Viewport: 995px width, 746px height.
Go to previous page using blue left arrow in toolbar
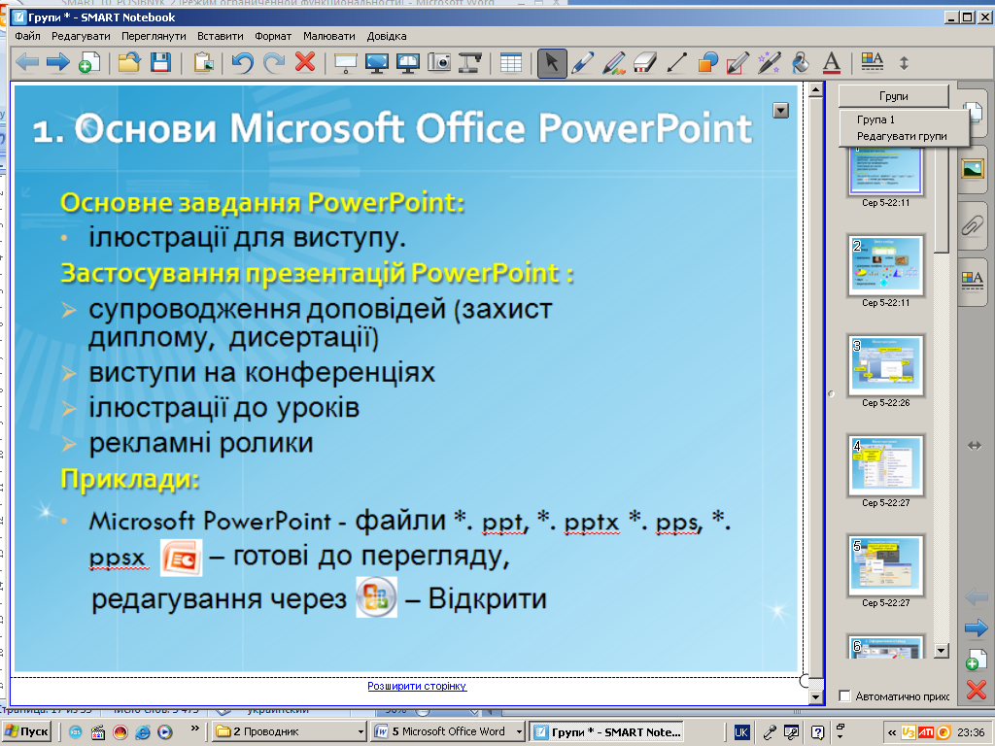pyautogui.click(x=26, y=63)
